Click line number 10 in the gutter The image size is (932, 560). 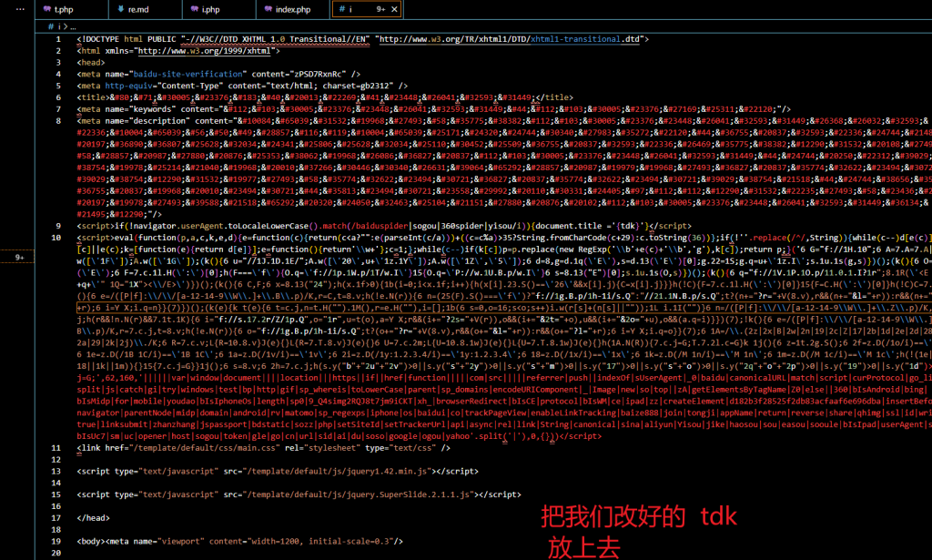click(57, 237)
